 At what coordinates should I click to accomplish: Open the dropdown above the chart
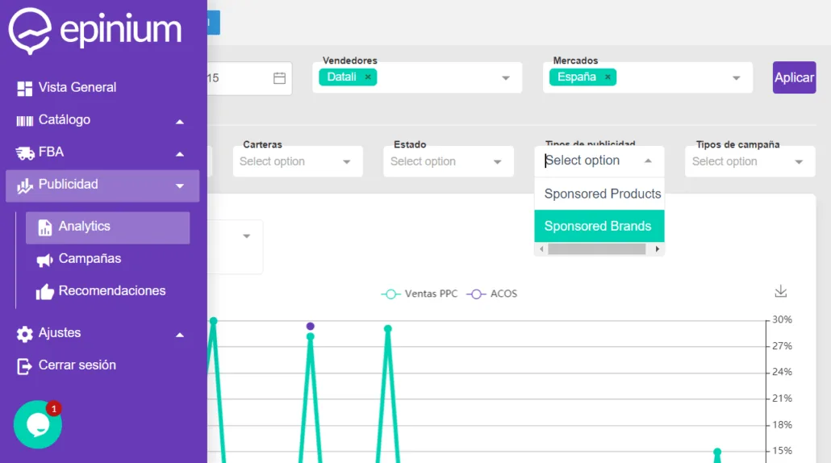tap(246, 236)
